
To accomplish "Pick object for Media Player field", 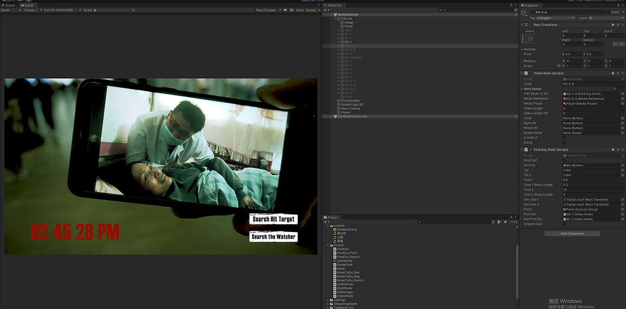I will click(622, 103).
